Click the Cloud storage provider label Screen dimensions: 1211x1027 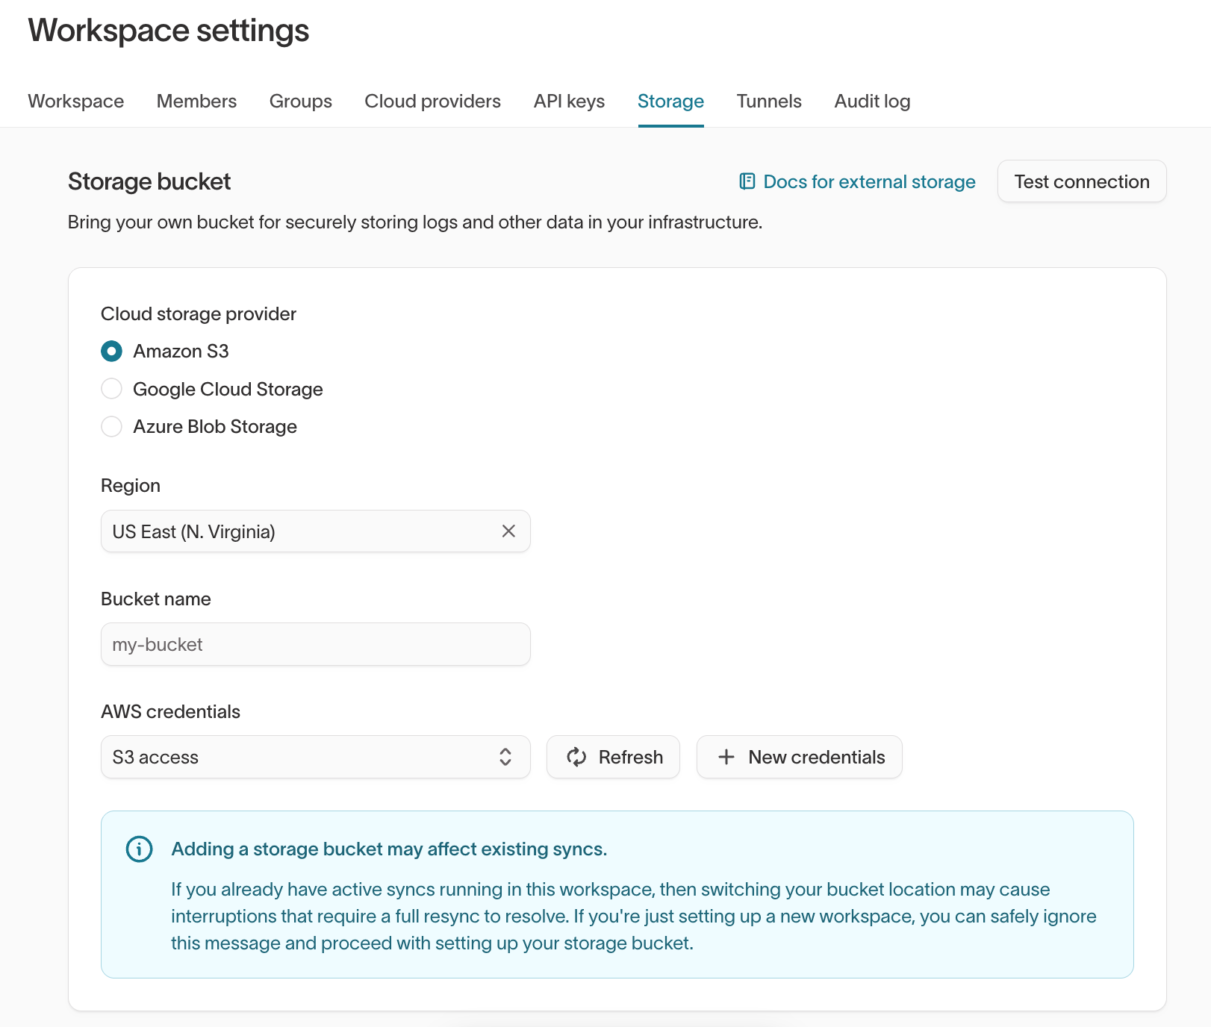tap(199, 314)
